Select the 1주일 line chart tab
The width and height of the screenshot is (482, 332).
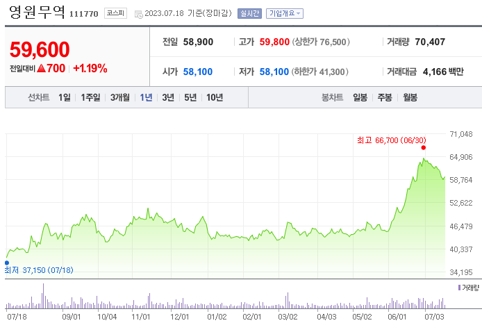click(90, 97)
